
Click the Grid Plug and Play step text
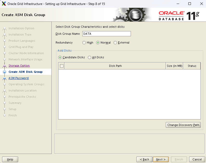tap(21, 47)
